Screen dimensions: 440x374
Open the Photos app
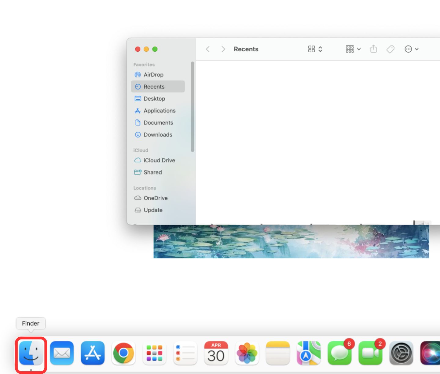pos(247,353)
